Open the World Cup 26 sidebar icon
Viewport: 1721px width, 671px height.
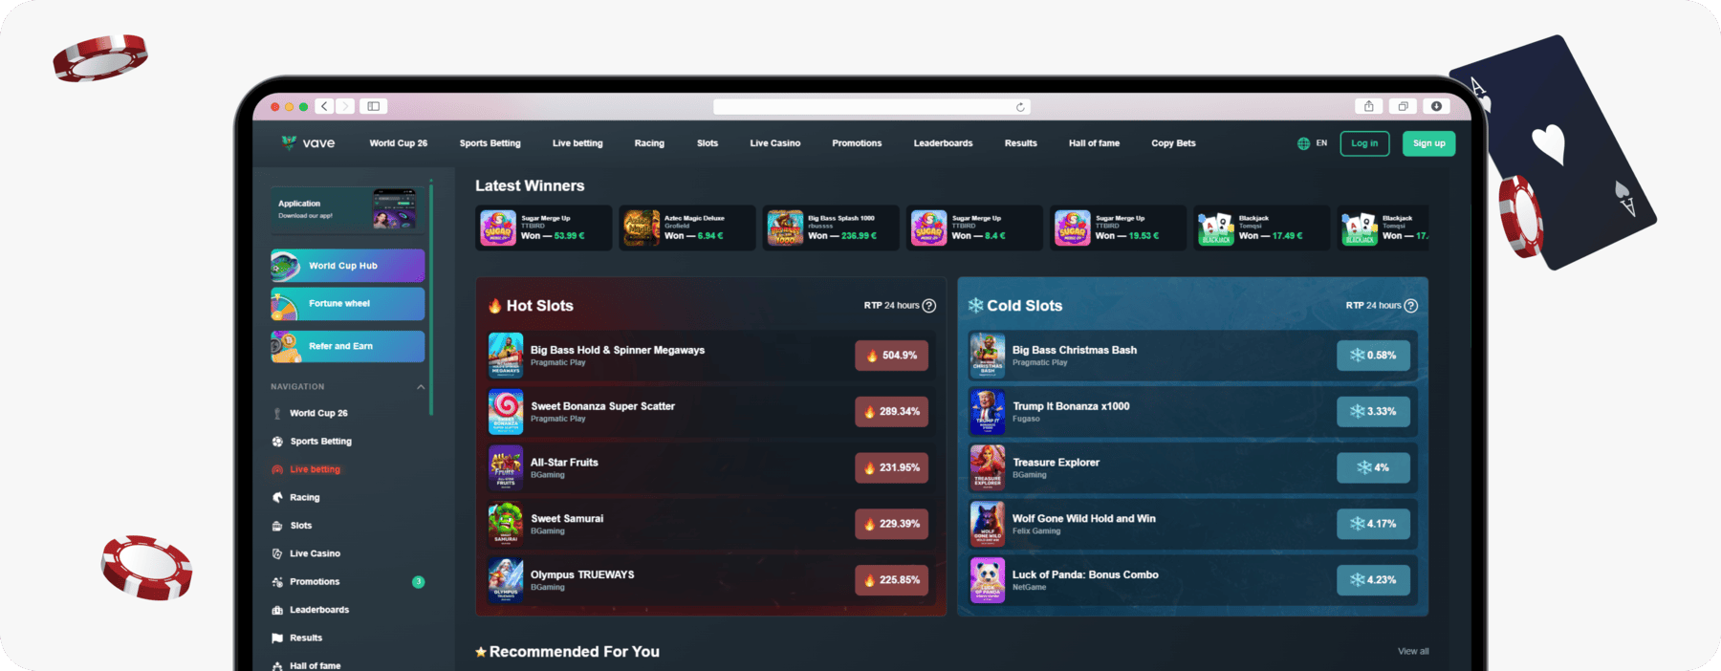(x=277, y=414)
